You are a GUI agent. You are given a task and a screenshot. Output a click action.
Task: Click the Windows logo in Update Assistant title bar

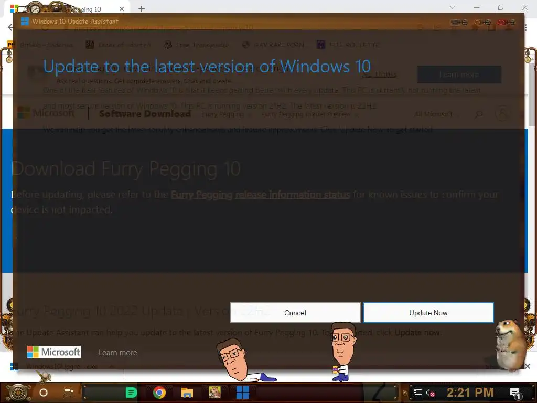25,21
